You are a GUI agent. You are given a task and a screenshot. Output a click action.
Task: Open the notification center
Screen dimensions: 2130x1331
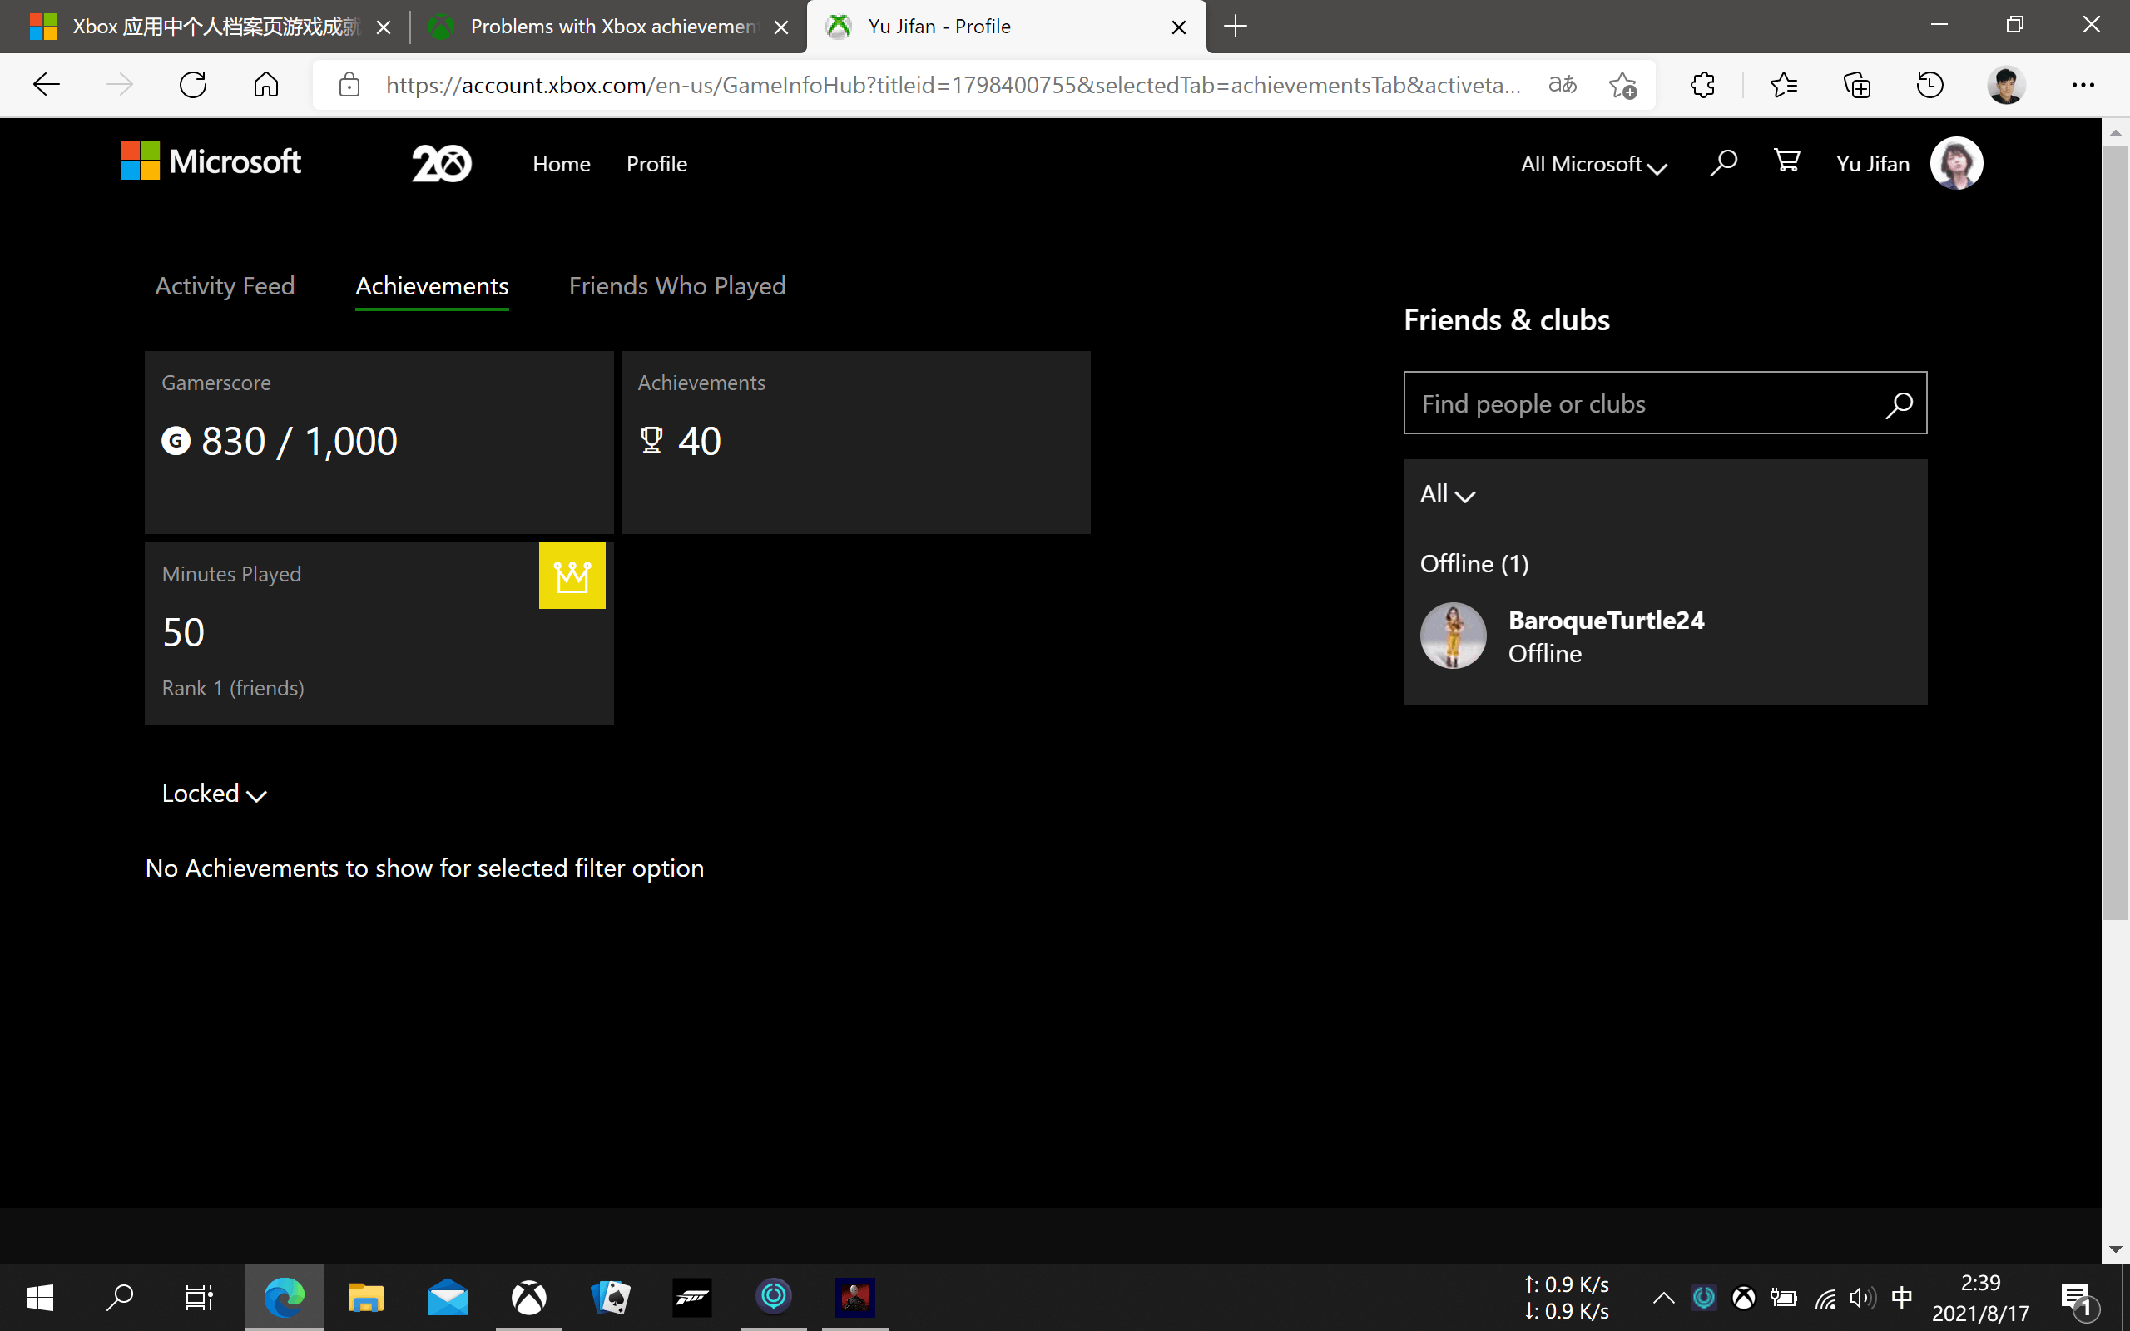2079,1299
